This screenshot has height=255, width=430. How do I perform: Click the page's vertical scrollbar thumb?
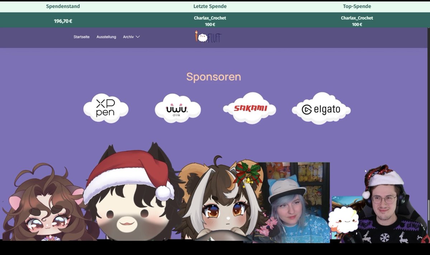(428, 210)
